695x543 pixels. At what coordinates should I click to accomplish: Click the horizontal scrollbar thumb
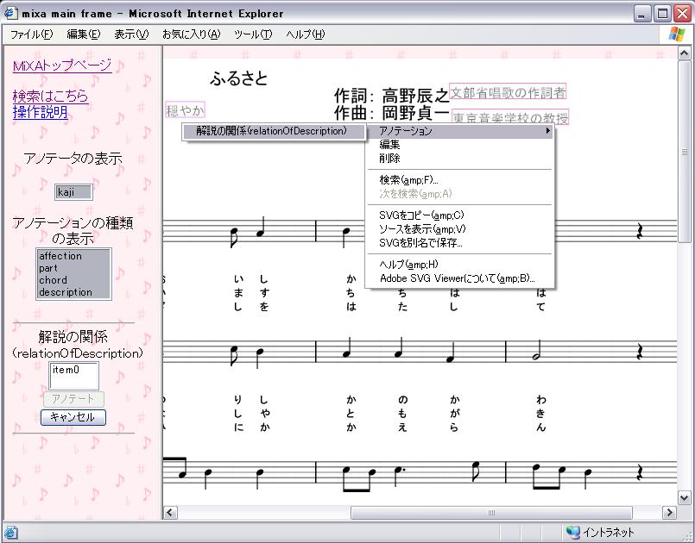[491, 513]
